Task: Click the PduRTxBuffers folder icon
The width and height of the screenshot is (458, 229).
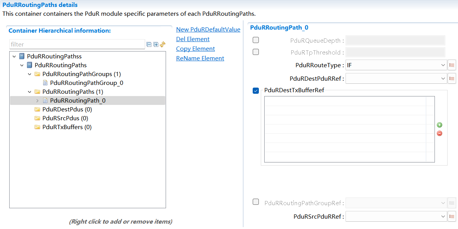Action: pyautogui.click(x=37, y=127)
